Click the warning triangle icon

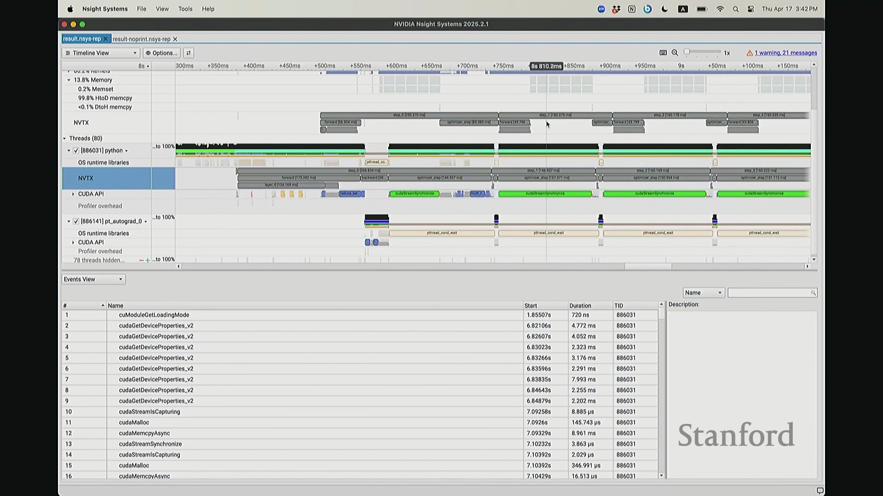[x=750, y=53]
